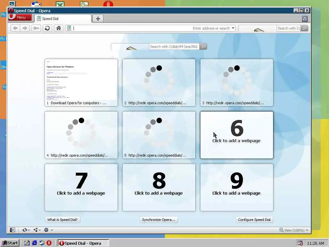Add a webpage to Speed Dial slot 9
The width and height of the screenshot is (329, 247).
click(237, 188)
